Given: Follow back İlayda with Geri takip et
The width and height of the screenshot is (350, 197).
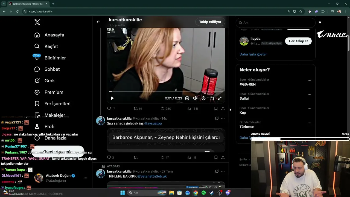Looking at the screenshot, I should coord(298,41).
